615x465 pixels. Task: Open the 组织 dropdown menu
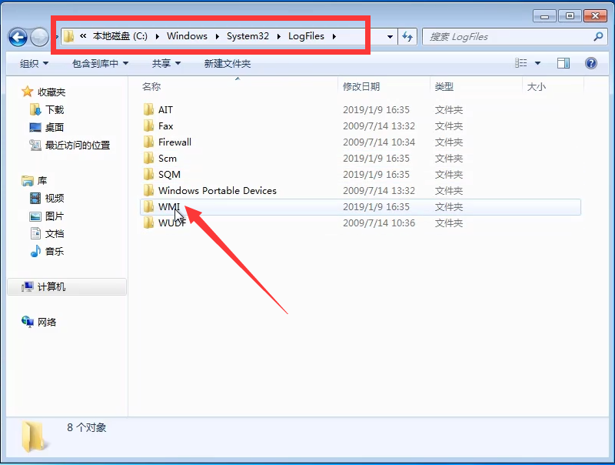pos(34,63)
